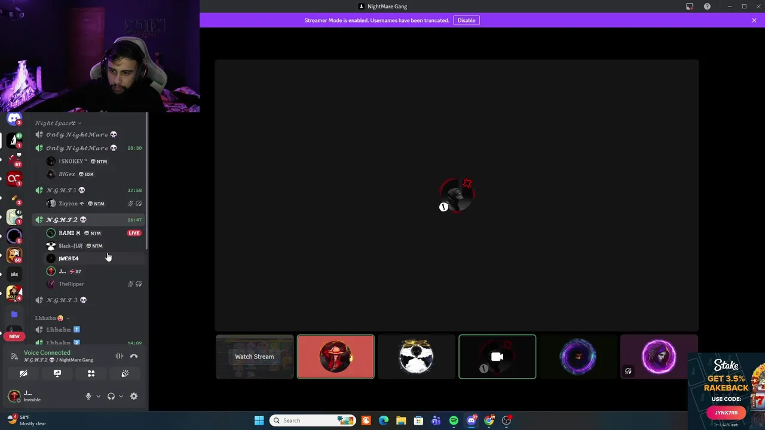
Task: Open Discord help question mark icon
Action: tap(707, 7)
